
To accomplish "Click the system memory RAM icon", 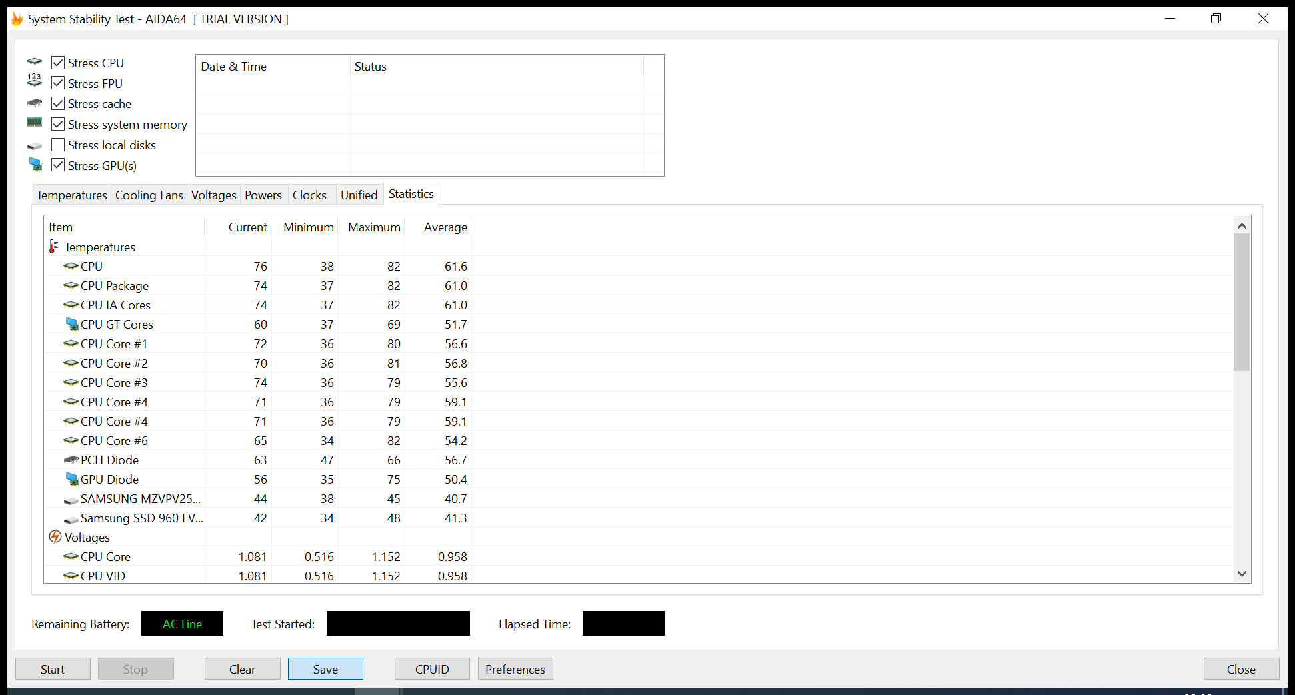I will (35, 122).
